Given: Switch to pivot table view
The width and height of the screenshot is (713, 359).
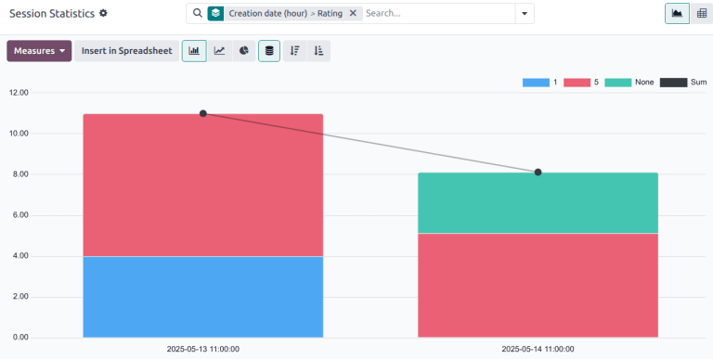Looking at the screenshot, I should pos(702,14).
